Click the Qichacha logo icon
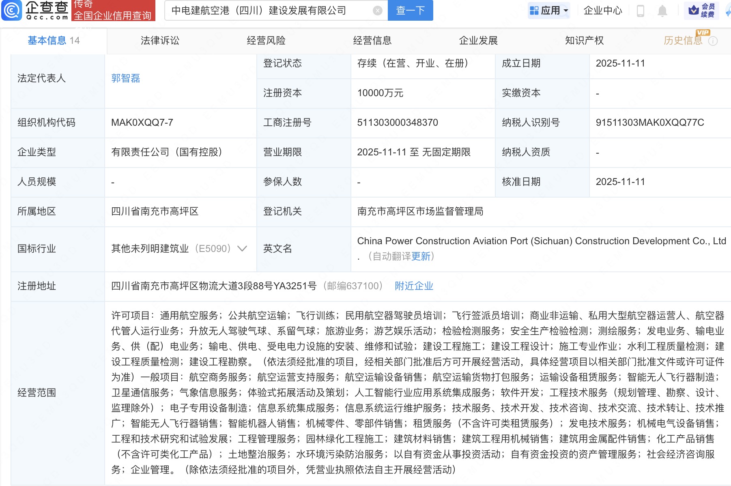 point(12,10)
